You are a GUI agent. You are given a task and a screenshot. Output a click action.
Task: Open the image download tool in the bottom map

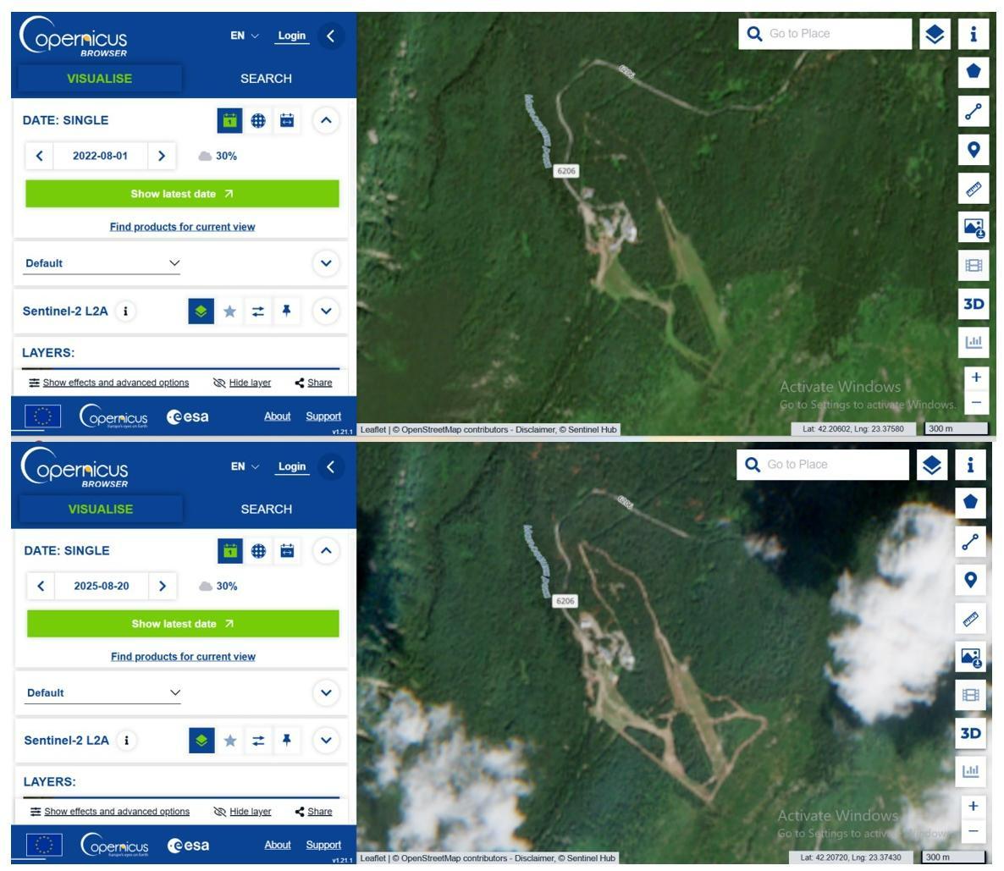coord(971,657)
